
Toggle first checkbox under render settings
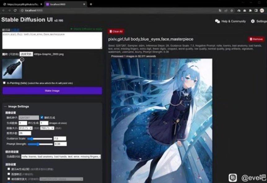pyautogui.click(x=9, y=169)
